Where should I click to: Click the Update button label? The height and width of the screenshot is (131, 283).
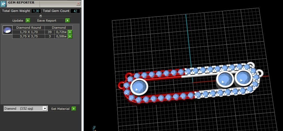coord(18,21)
